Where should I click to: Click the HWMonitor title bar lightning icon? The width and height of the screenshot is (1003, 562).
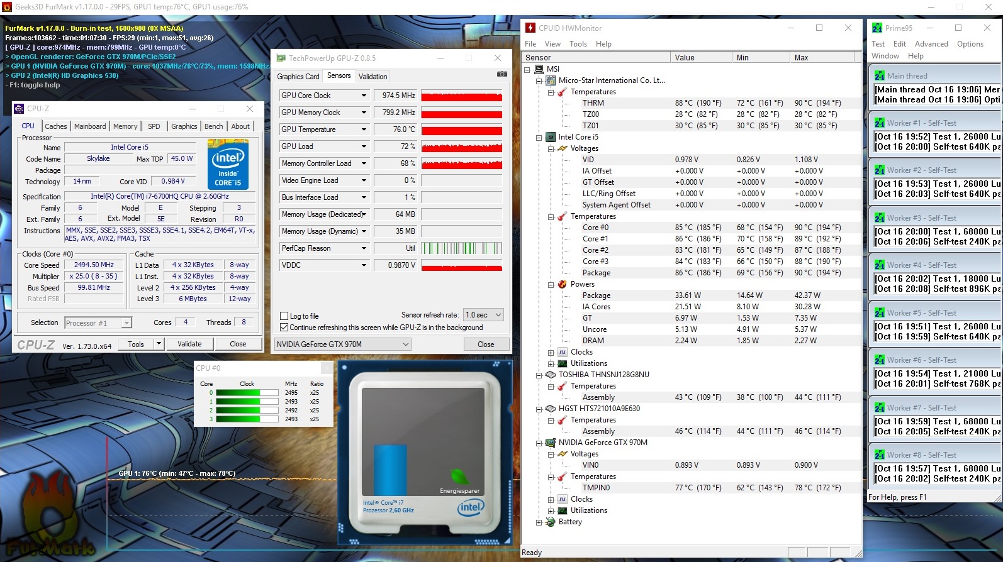pos(530,28)
